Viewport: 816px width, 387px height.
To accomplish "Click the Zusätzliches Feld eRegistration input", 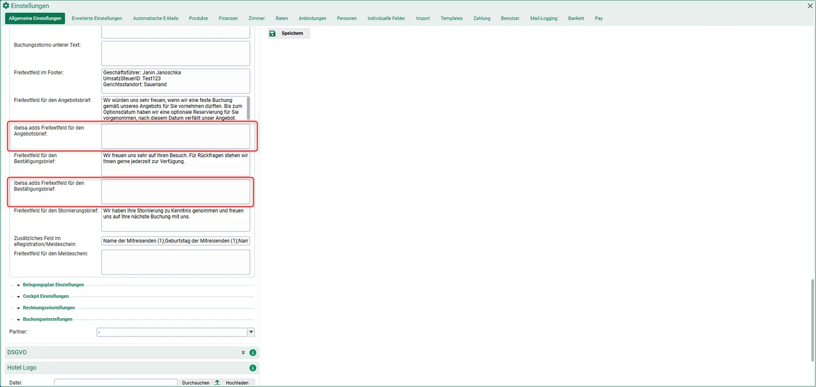I will 175,241.
